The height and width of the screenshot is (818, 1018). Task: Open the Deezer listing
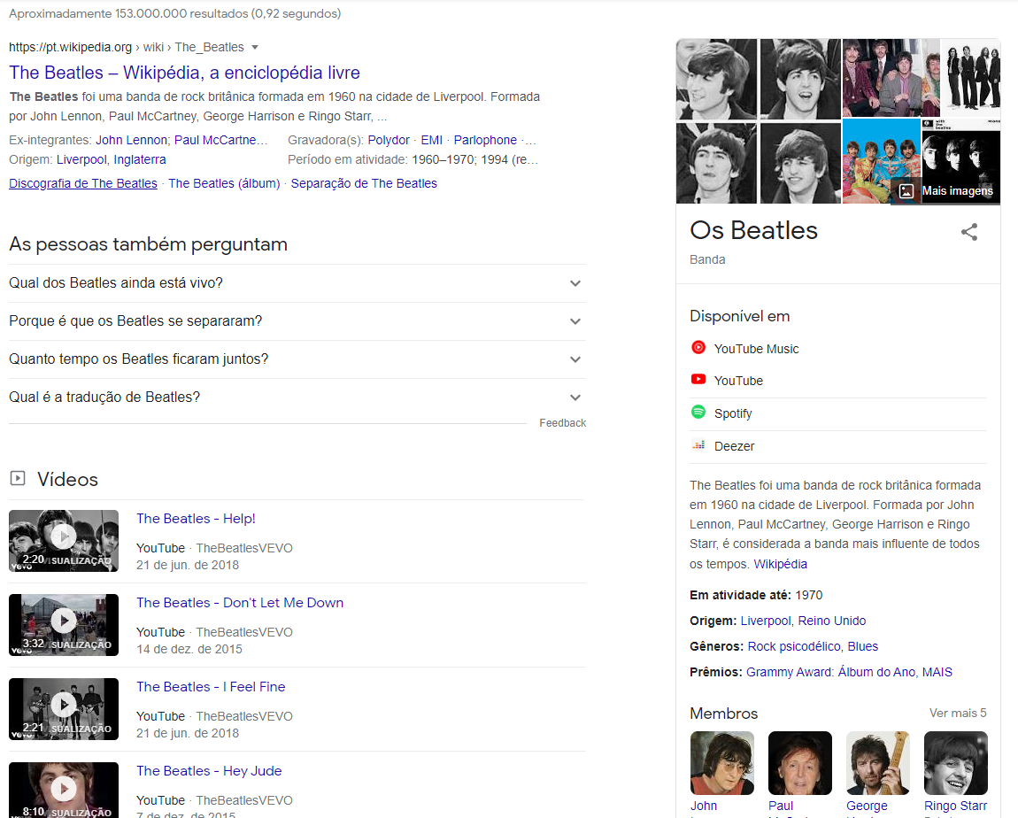(838, 446)
